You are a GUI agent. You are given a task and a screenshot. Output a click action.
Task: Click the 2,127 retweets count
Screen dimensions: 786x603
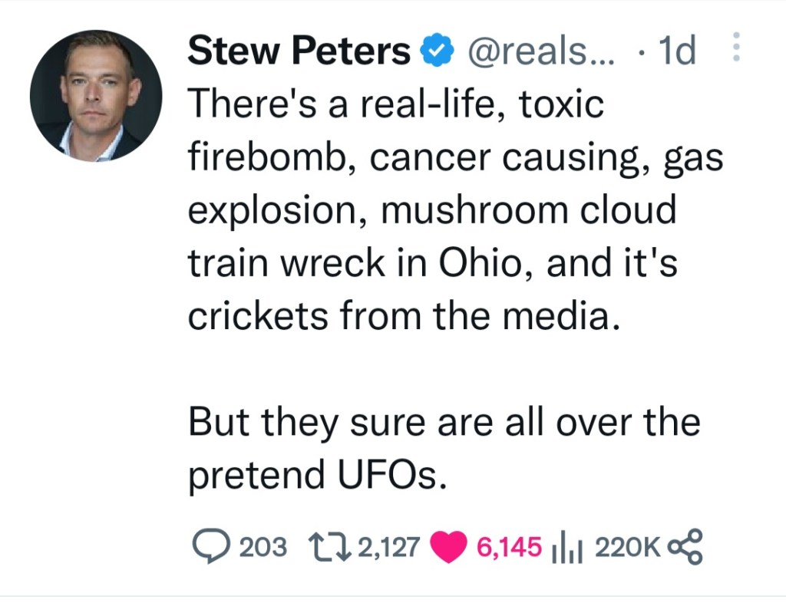[389, 547]
